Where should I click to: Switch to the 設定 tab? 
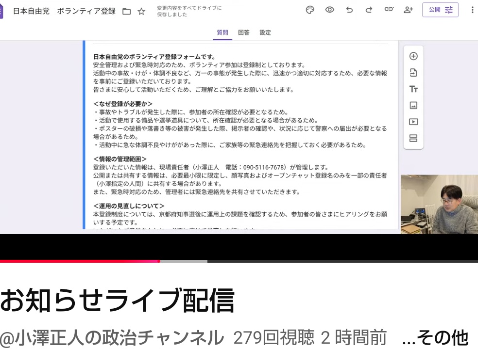tap(265, 32)
